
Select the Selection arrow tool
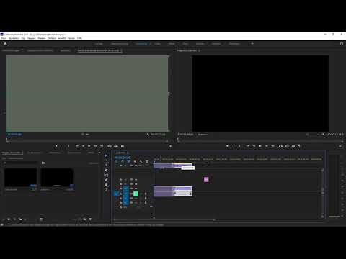coord(107,155)
